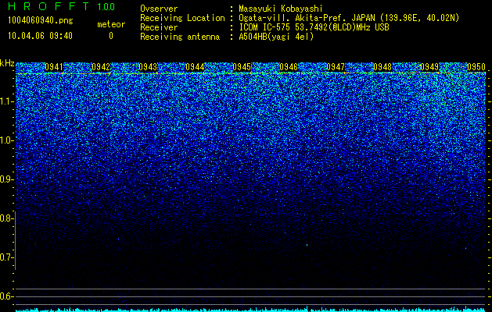The image size is (492, 312).
Task: Select the filename 1004060940.png
Action: pos(41,21)
